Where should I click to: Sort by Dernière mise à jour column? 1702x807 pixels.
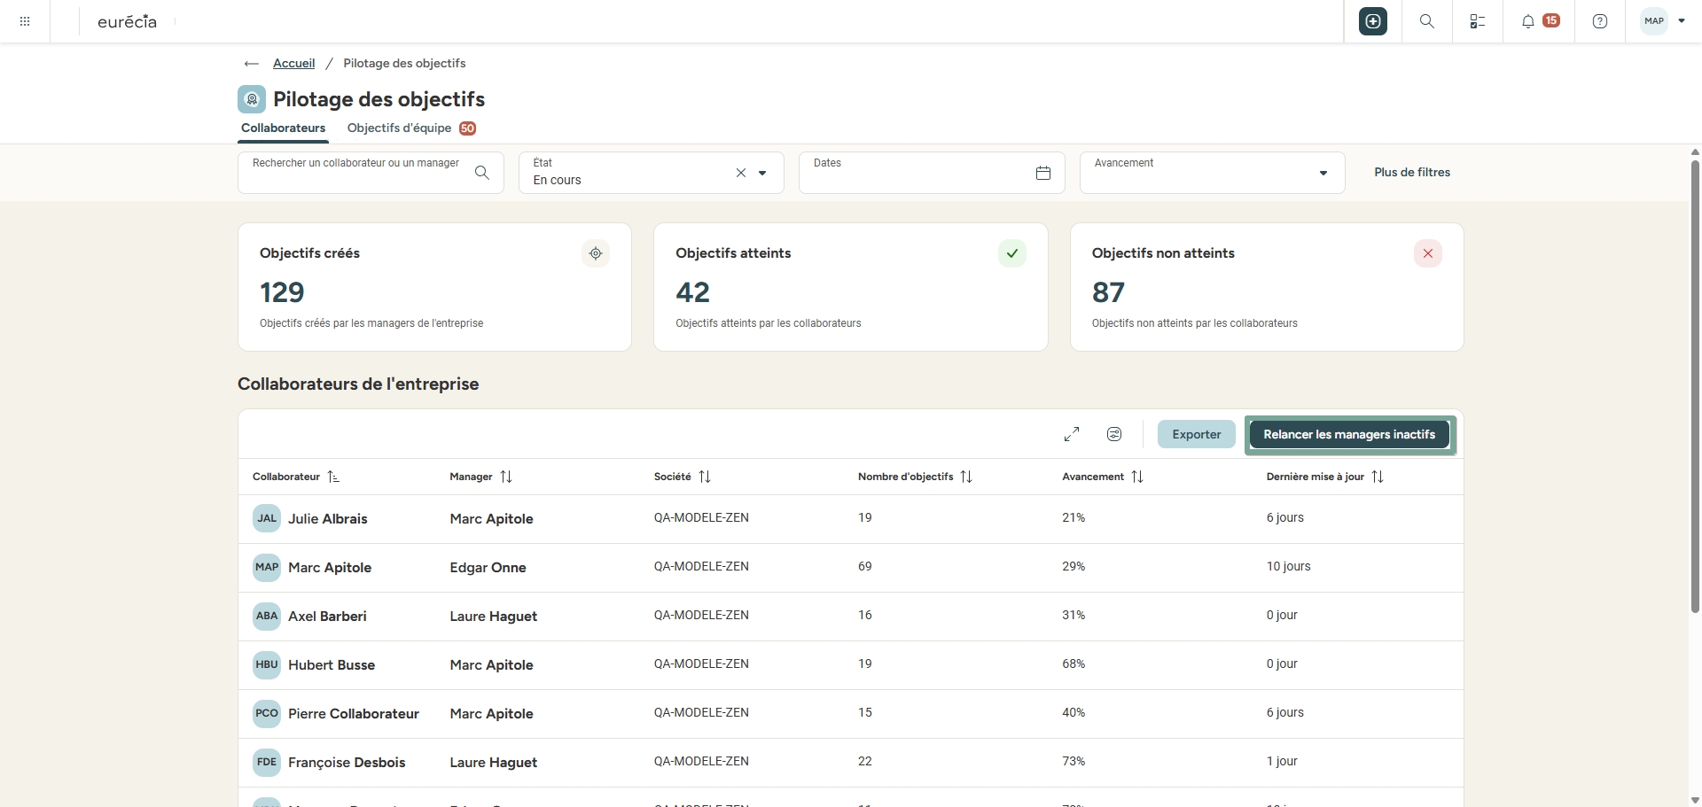(x=1378, y=477)
